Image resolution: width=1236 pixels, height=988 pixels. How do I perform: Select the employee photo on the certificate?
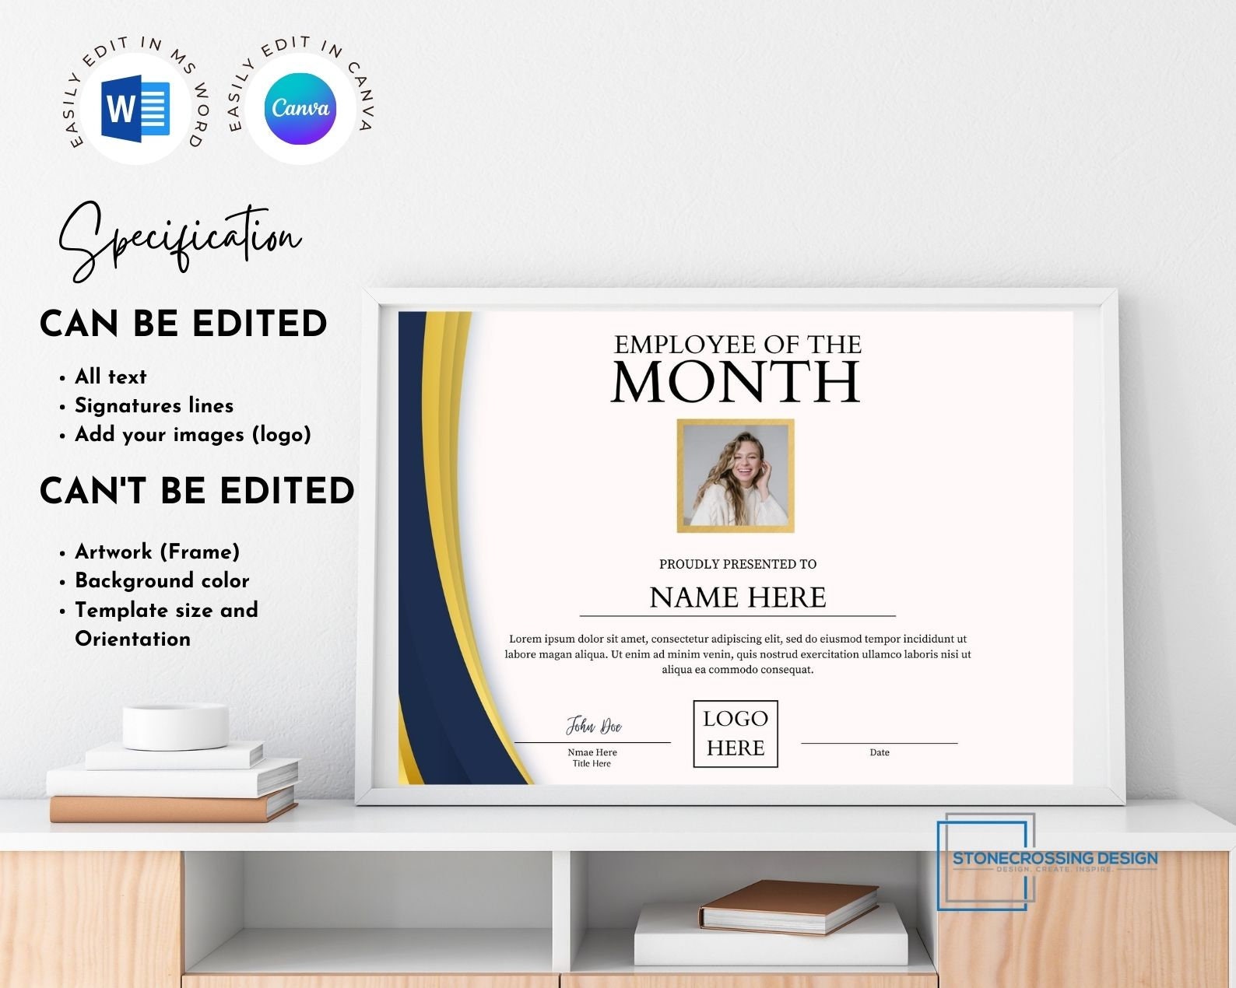[x=736, y=476]
